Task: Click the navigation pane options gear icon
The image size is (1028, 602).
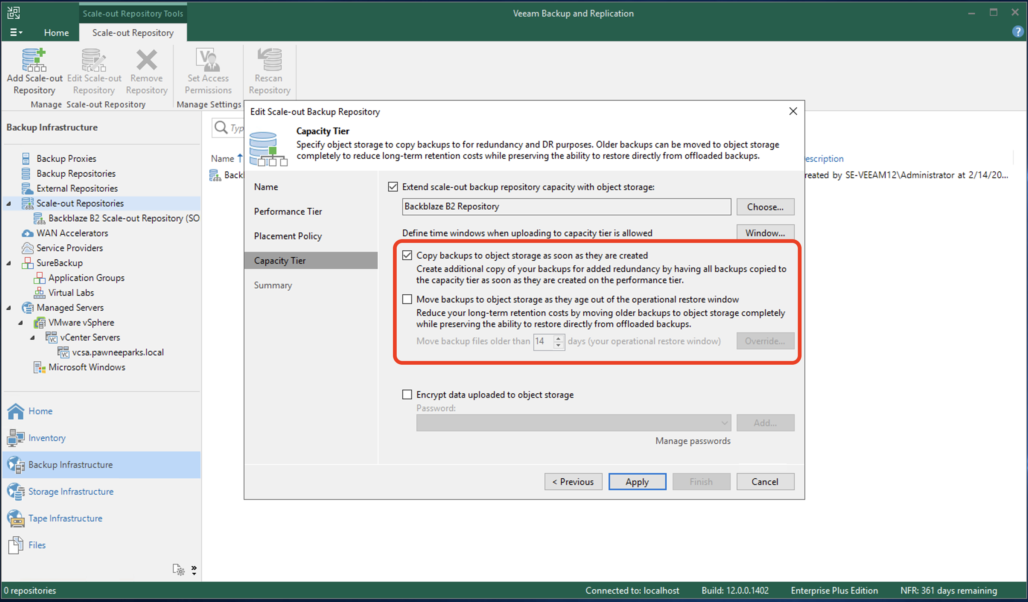Action: [178, 570]
